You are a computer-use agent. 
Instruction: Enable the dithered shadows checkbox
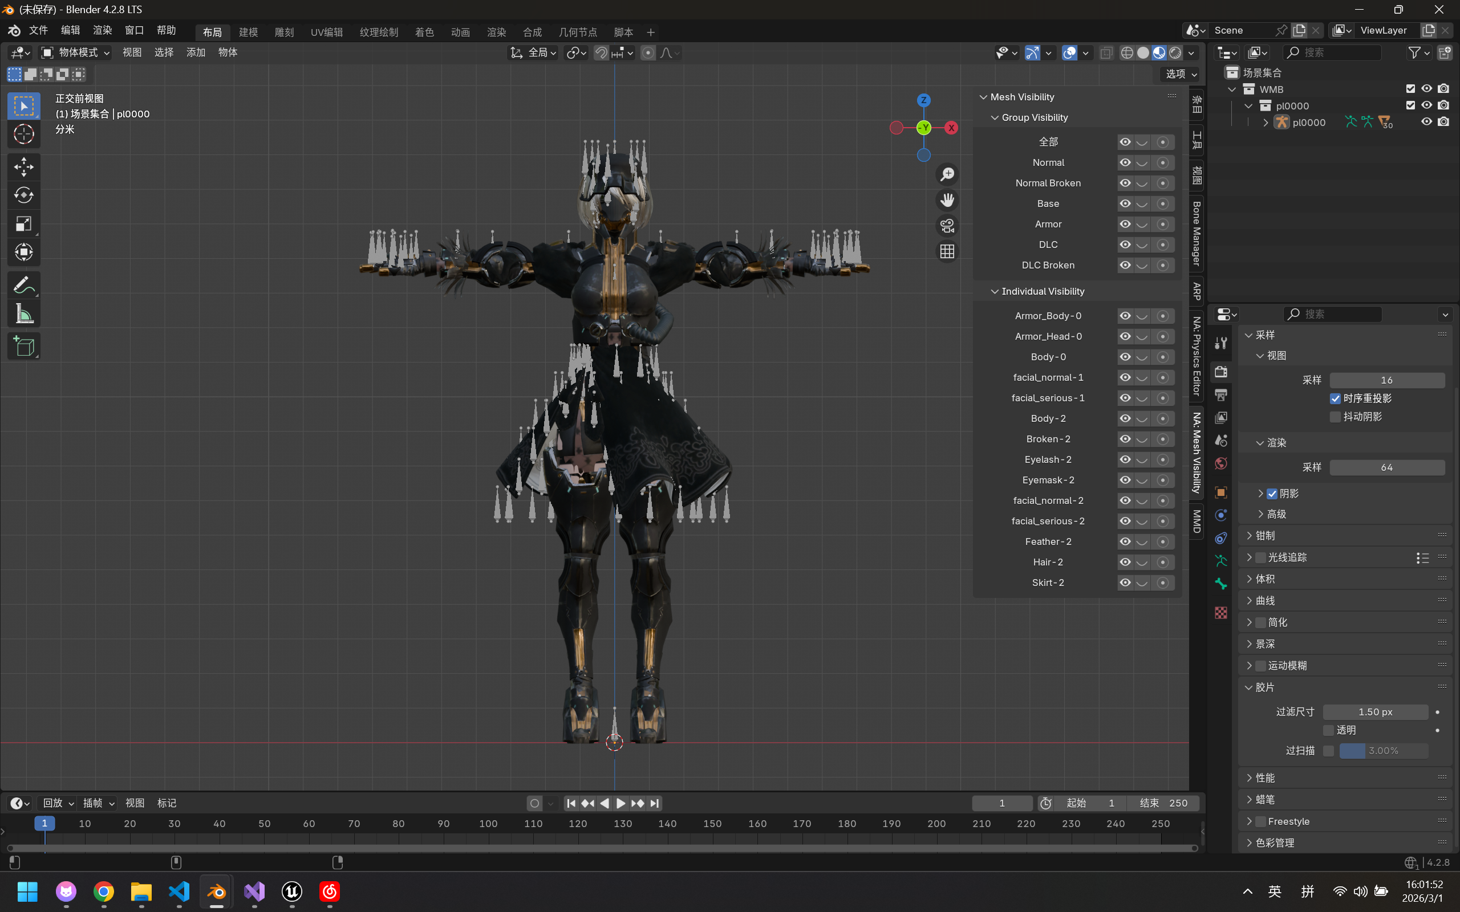[x=1335, y=417]
